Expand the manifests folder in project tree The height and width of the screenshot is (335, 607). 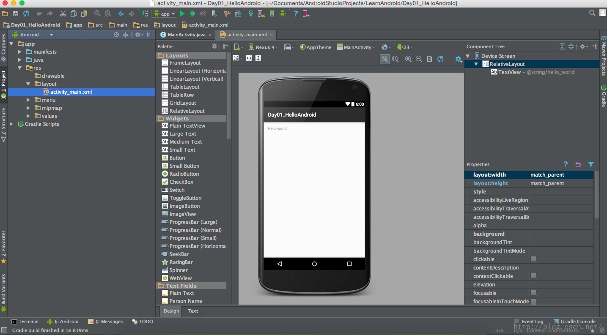20,52
